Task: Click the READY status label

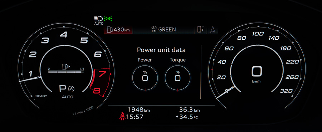Action: pos(41,96)
